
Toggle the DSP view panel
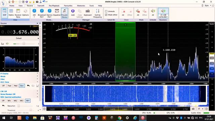(x=4, y=13)
